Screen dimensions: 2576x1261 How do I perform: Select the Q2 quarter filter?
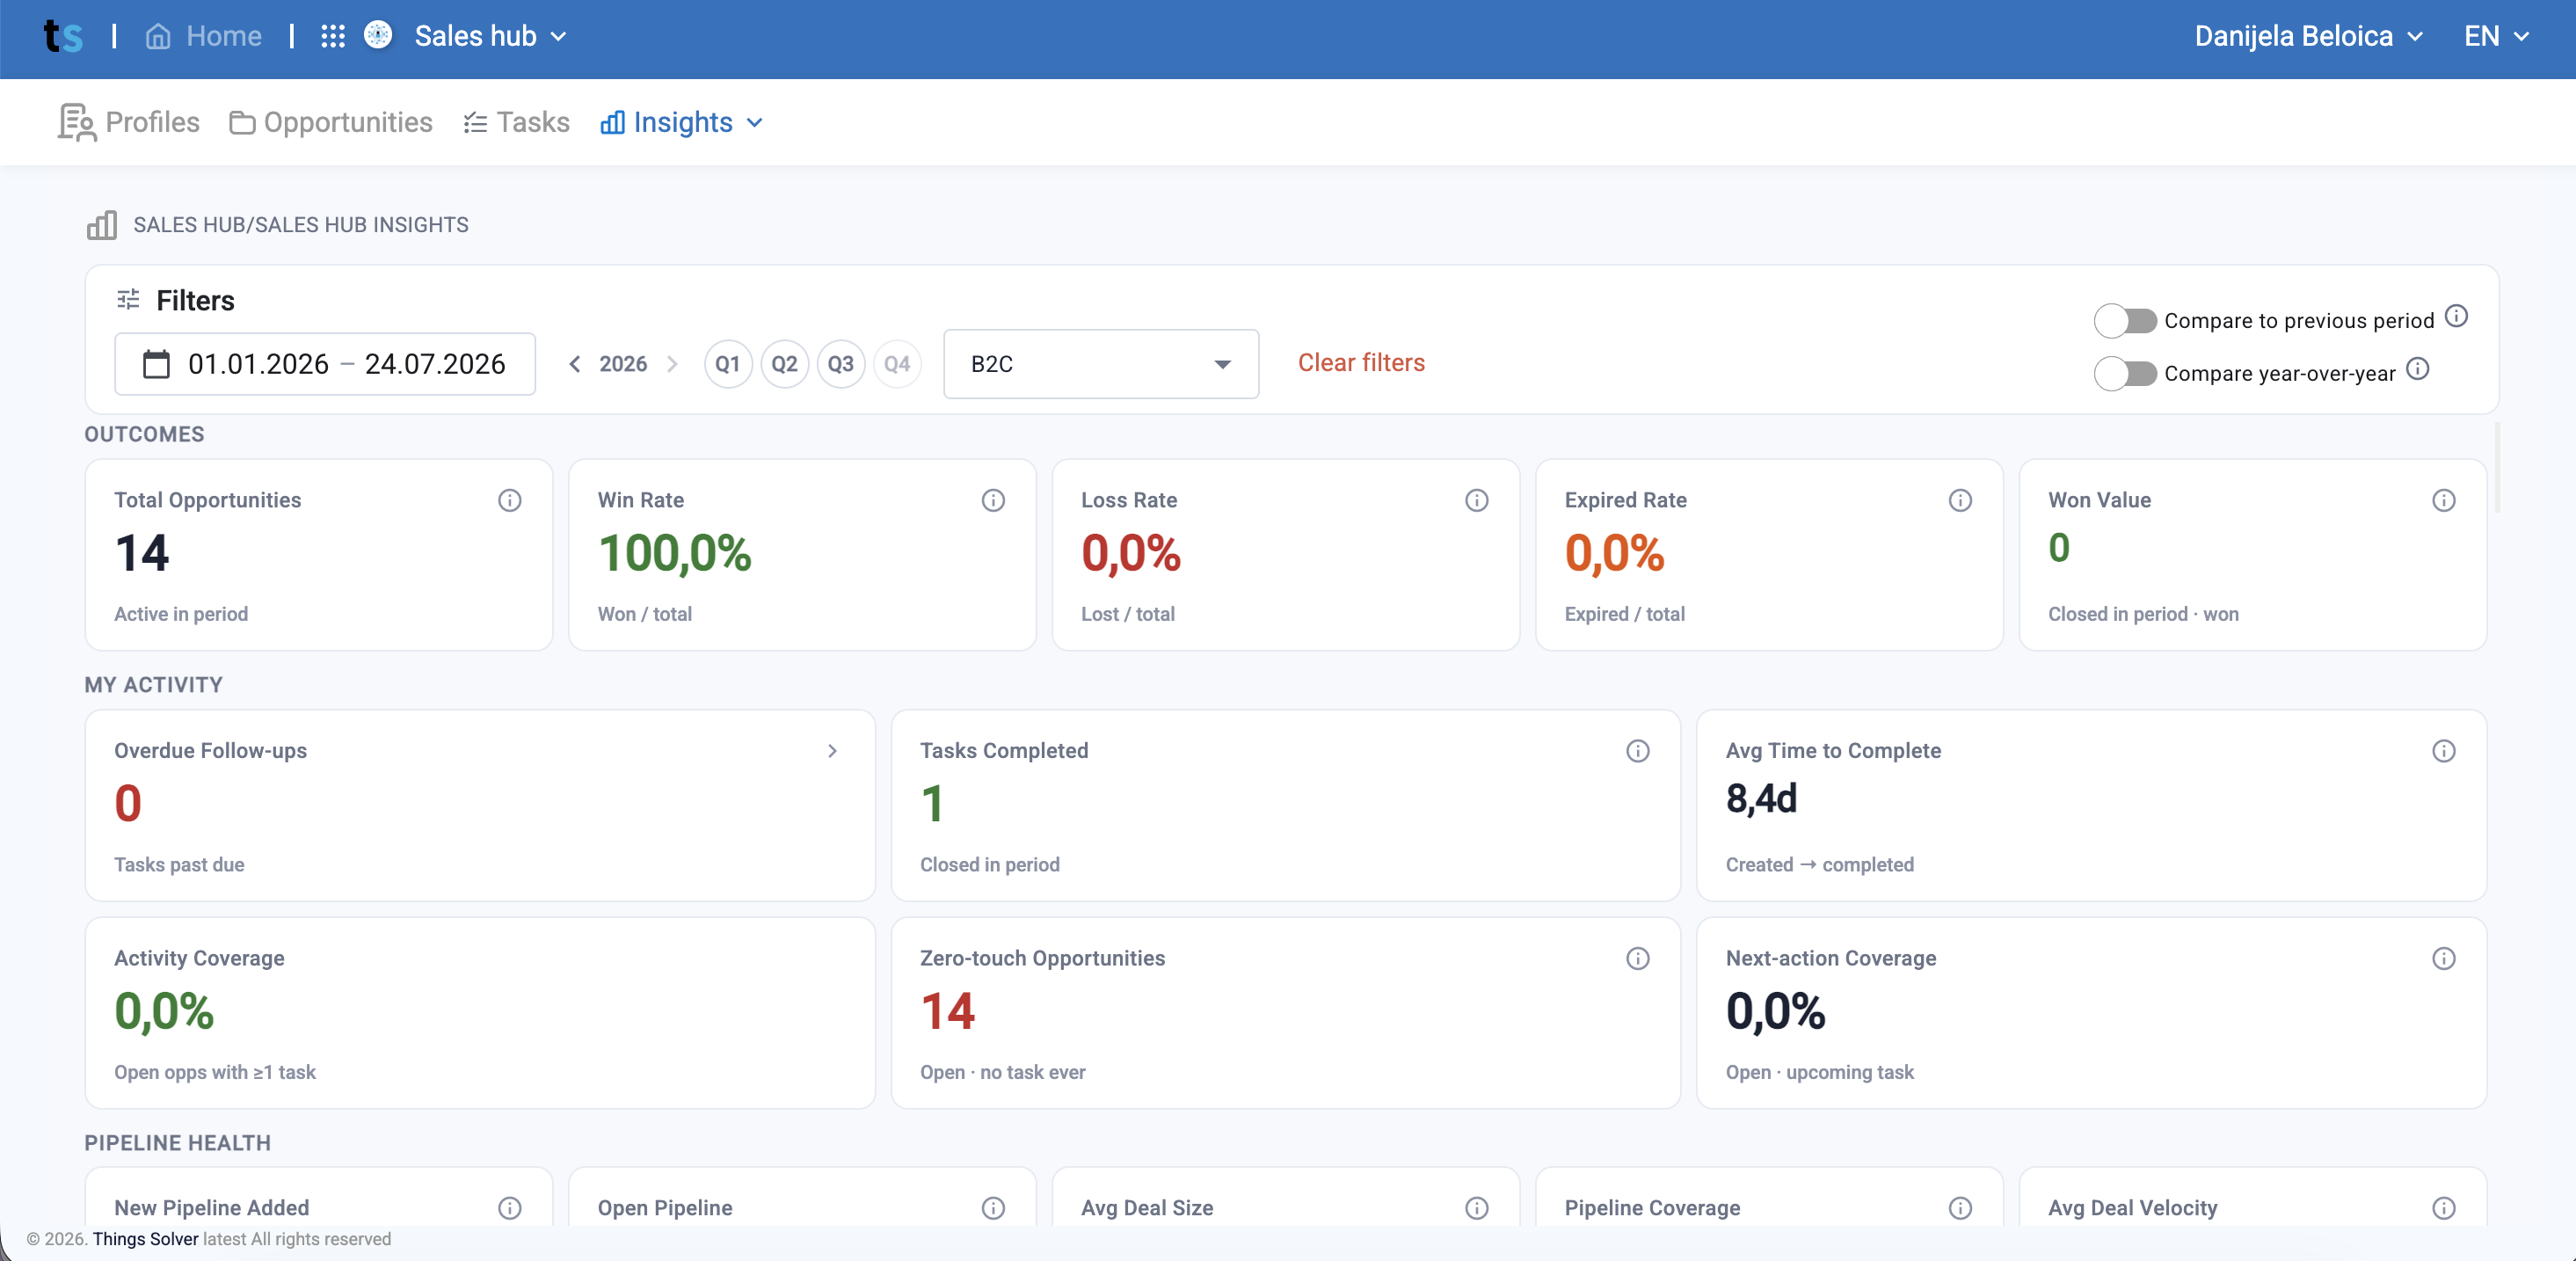(x=784, y=364)
